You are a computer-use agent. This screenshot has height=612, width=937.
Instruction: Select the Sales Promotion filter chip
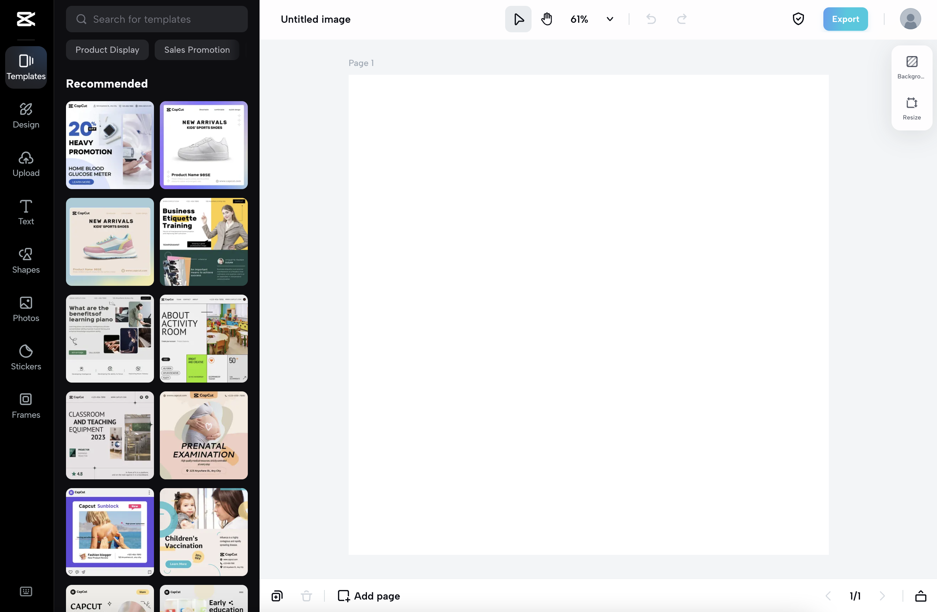click(197, 49)
